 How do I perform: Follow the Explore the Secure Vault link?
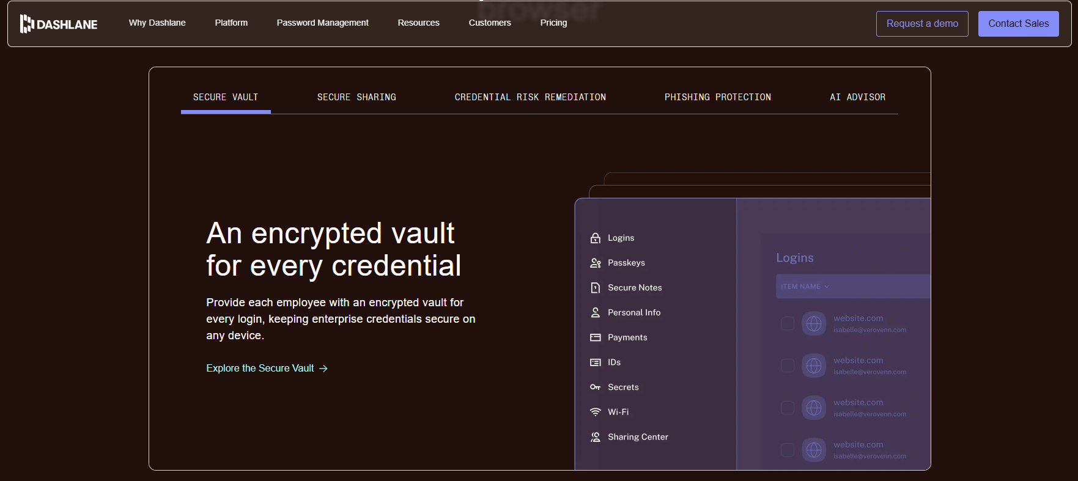267,369
